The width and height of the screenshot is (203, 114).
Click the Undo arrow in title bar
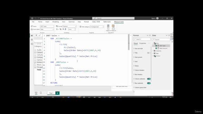click(35, 18)
